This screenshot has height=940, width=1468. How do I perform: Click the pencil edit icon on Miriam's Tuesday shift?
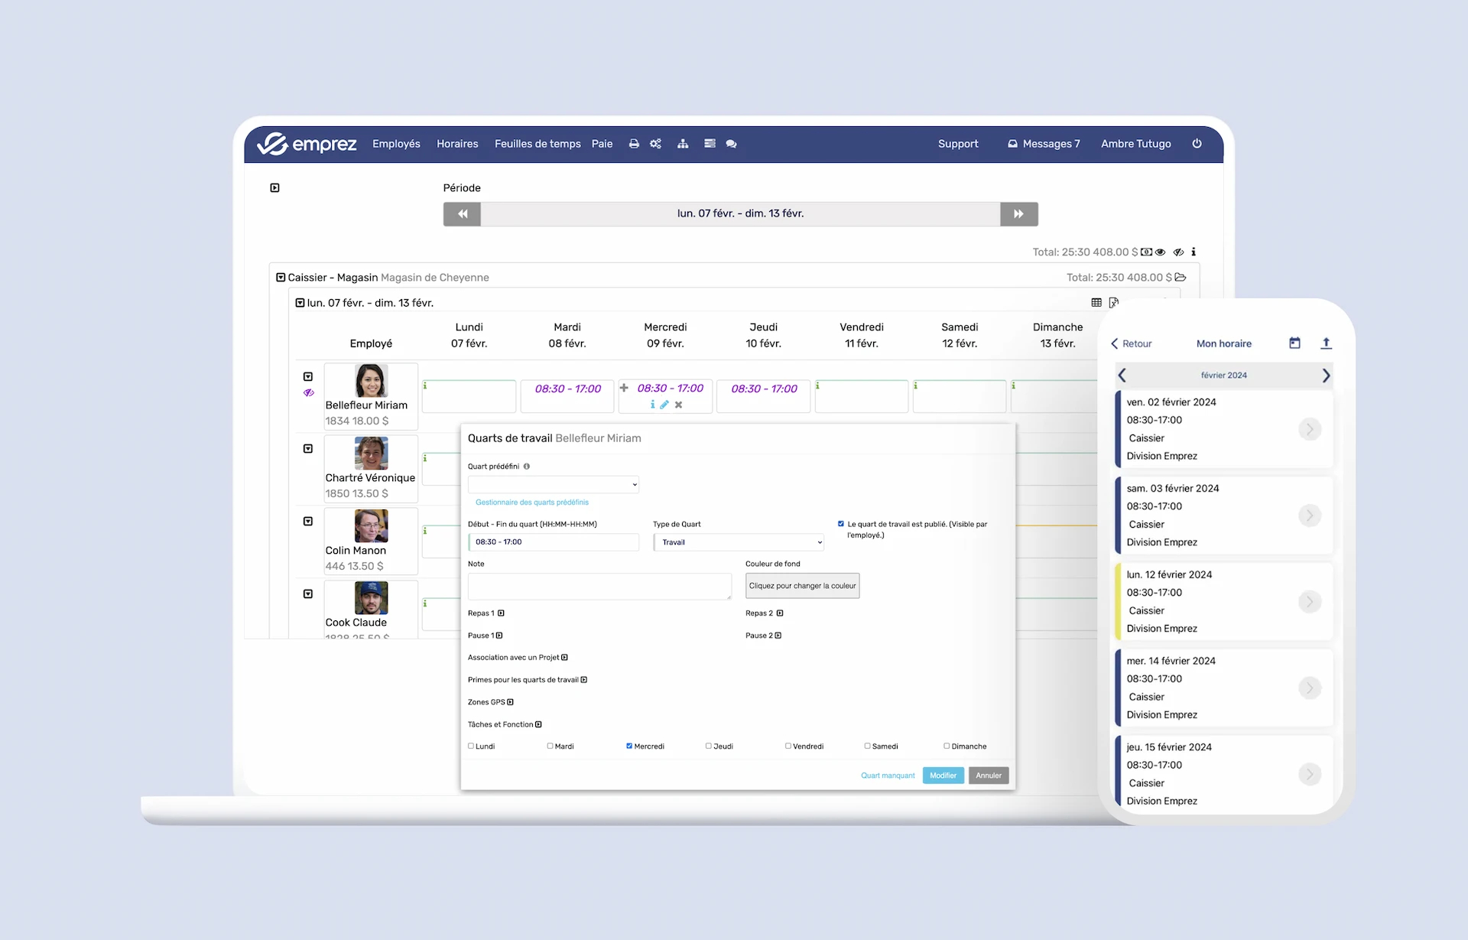pyautogui.click(x=664, y=405)
